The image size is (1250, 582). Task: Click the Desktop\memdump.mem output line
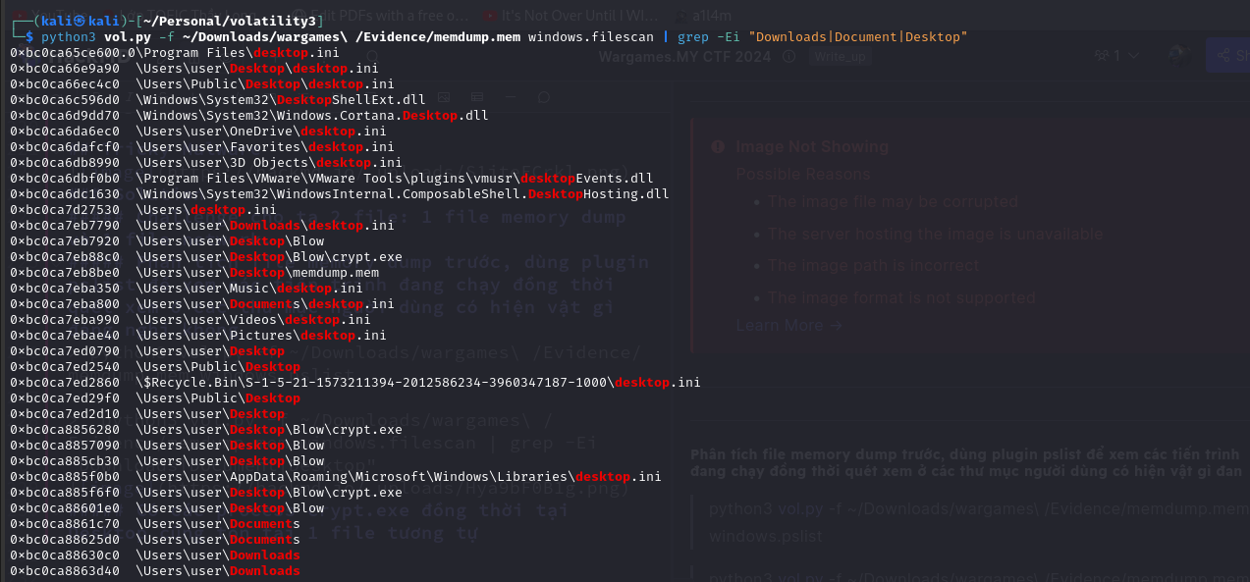257,273
